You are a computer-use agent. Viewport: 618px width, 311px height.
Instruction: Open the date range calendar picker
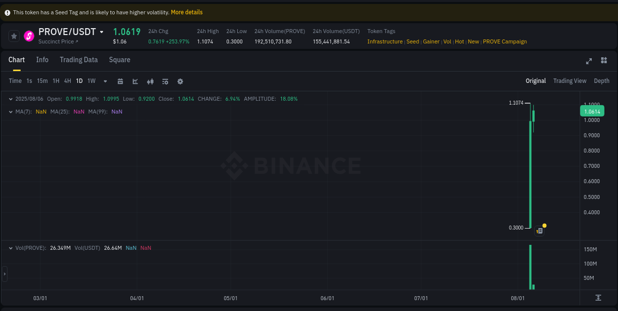pos(120,81)
